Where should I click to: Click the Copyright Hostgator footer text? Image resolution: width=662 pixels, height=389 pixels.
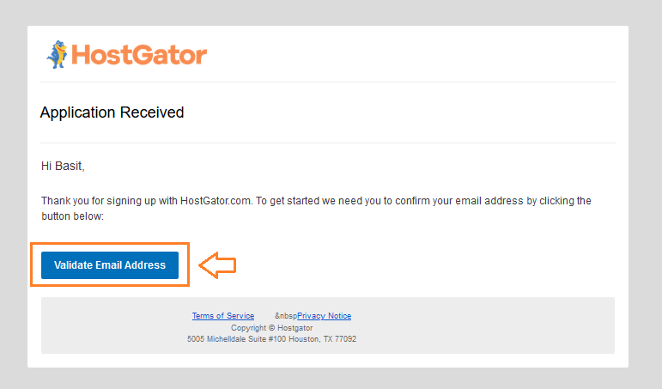click(x=272, y=328)
